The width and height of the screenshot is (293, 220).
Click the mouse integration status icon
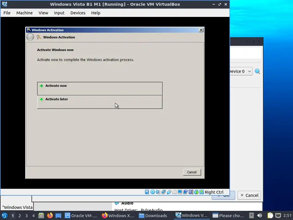pyautogui.click(x=196, y=192)
